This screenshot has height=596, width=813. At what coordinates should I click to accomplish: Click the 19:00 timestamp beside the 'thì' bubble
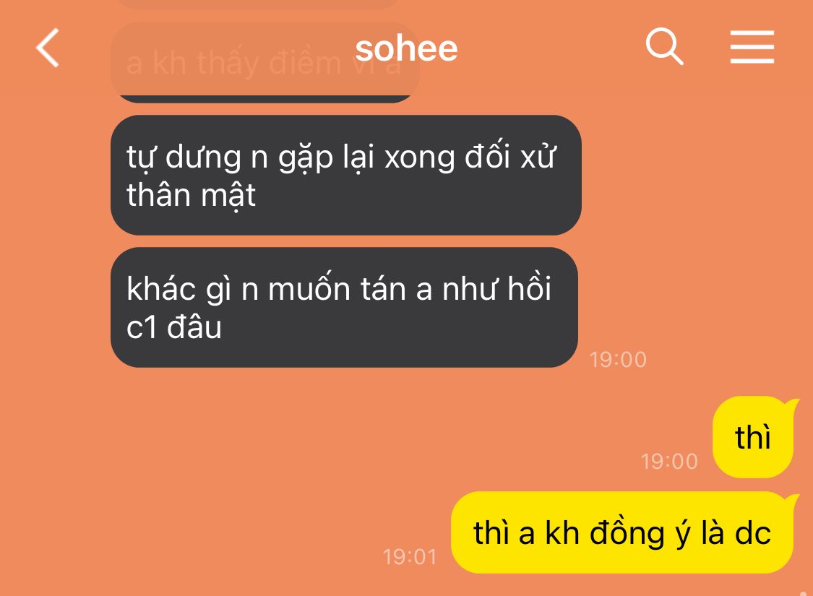click(669, 461)
